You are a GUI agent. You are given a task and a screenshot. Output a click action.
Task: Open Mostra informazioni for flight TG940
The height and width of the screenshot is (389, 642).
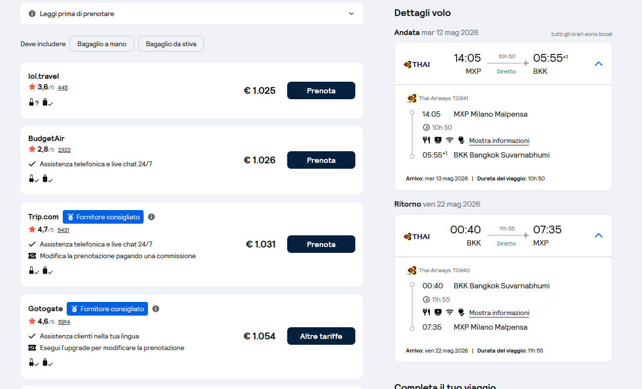499,313
